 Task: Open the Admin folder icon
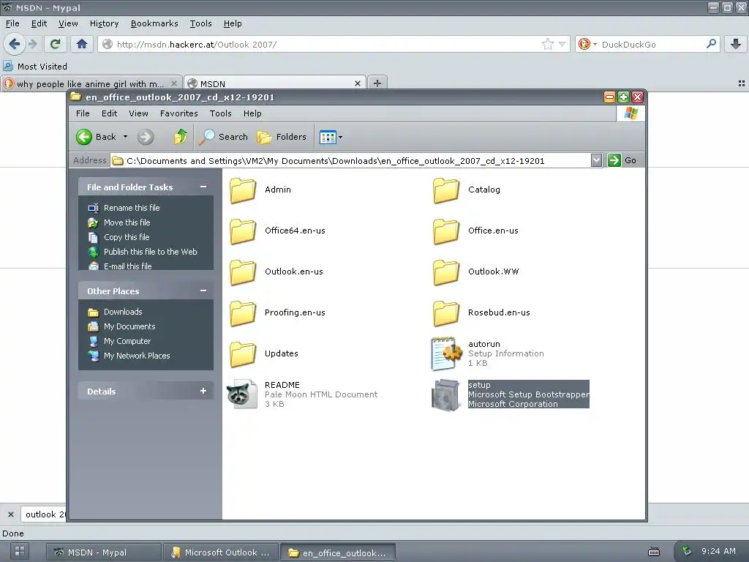[x=243, y=190]
